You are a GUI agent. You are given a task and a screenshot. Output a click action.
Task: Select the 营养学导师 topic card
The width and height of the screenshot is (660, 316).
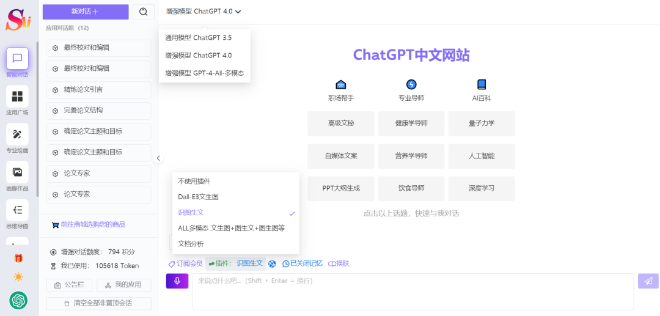[411, 156]
